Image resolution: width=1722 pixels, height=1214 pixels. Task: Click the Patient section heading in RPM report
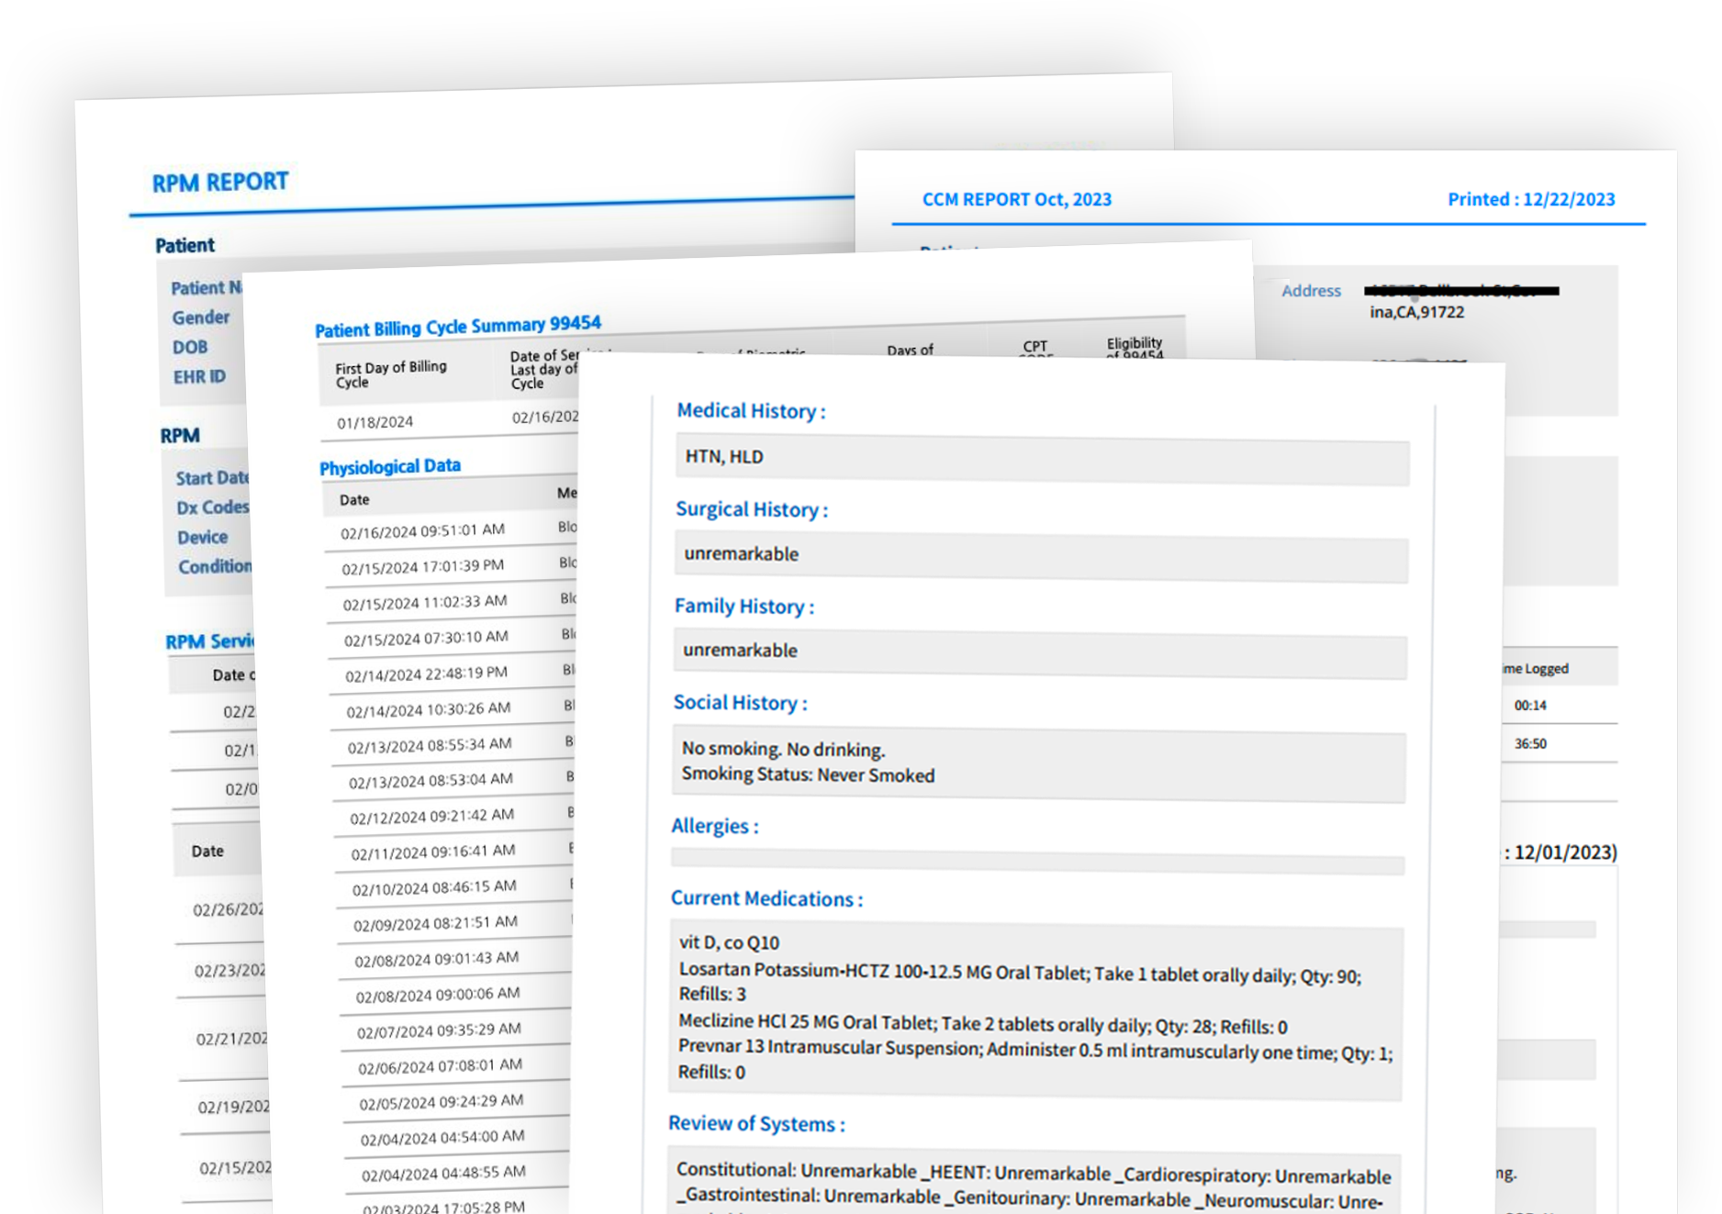pyautogui.click(x=184, y=246)
